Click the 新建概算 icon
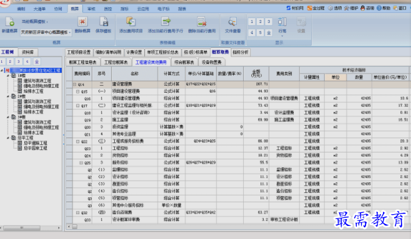This screenshot has width=411, height=239. (10, 22)
